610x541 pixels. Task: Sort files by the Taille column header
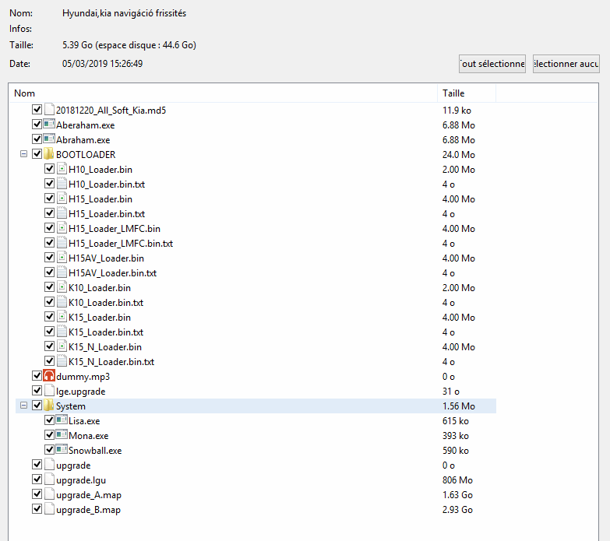[x=466, y=93]
